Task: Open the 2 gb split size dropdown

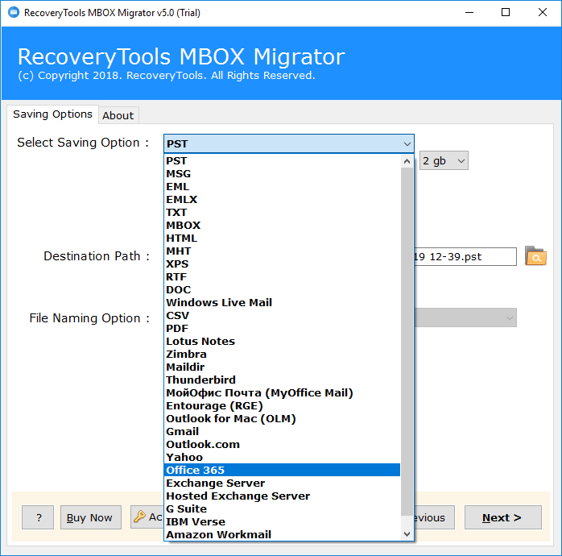Action: click(x=444, y=160)
